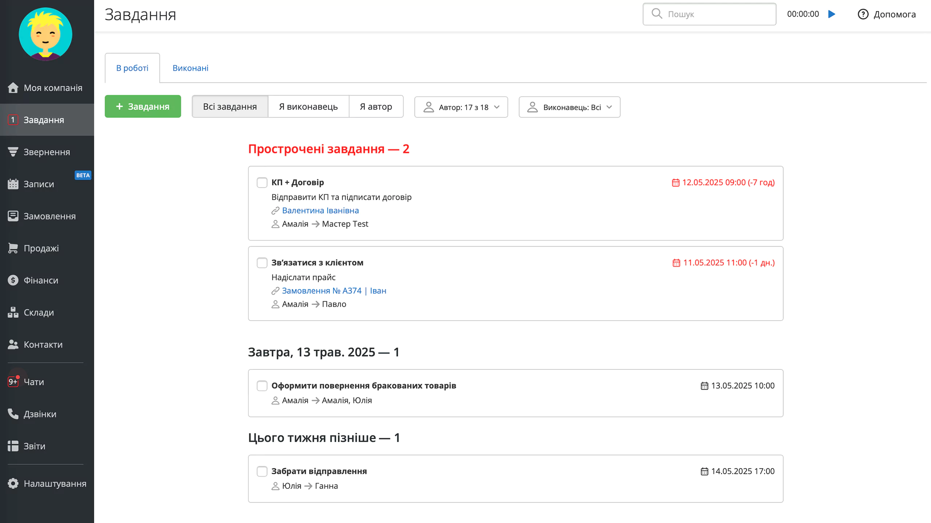931x523 pixels.
Task: Click red calendar icon of КП + Договір
Action: (x=676, y=183)
